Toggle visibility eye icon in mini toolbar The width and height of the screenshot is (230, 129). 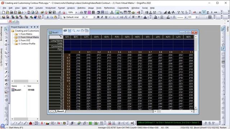point(65,31)
